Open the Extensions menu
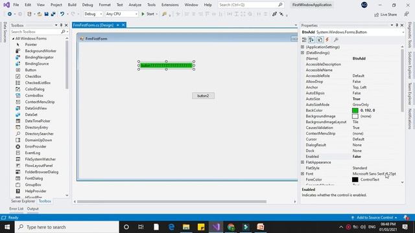Image resolution: width=415 pixels, height=233 pixels. pos(170,5)
